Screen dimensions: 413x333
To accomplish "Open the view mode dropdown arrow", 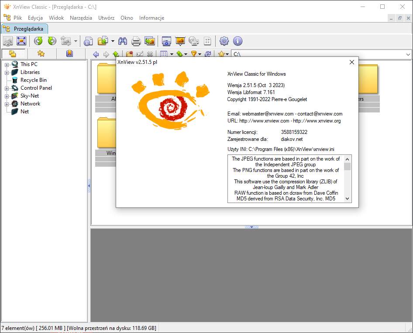I will coord(172,54).
